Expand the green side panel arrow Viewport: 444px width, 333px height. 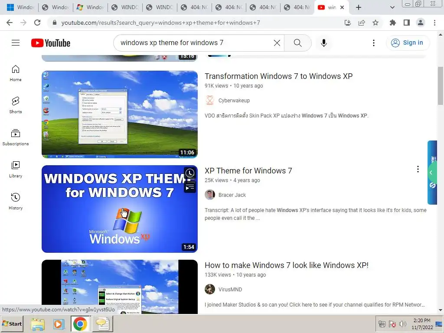431,173
